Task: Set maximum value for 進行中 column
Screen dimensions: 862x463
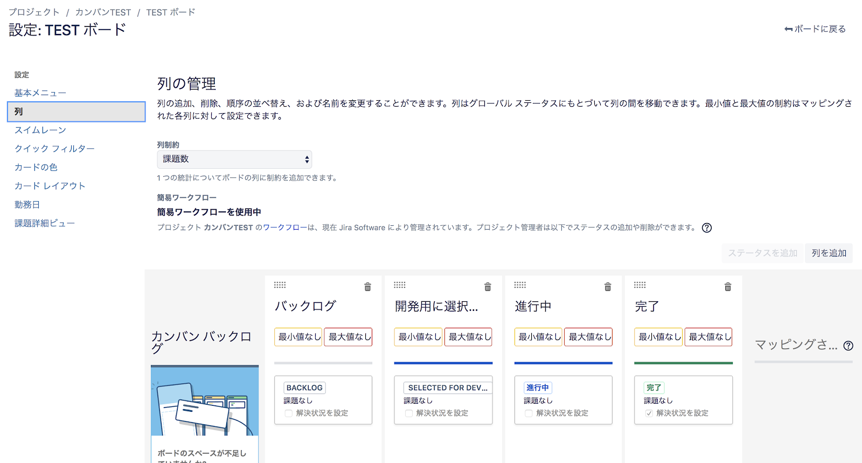Action: coord(588,337)
